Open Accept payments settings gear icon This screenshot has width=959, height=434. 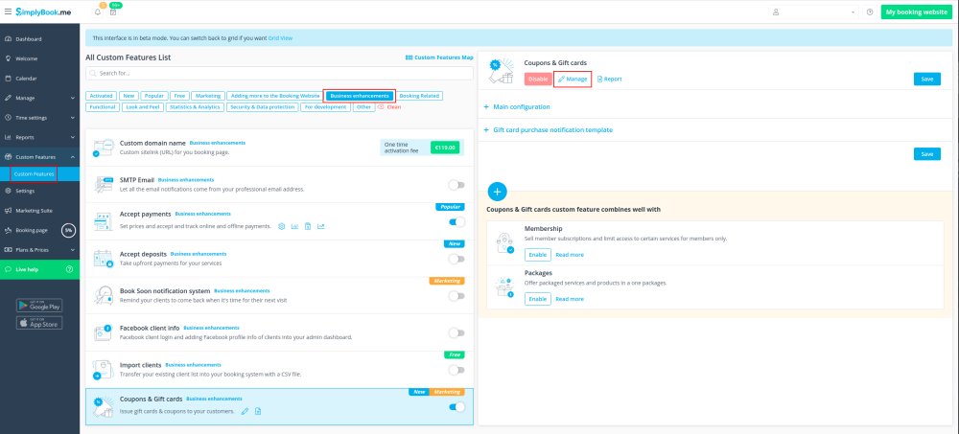281,226
